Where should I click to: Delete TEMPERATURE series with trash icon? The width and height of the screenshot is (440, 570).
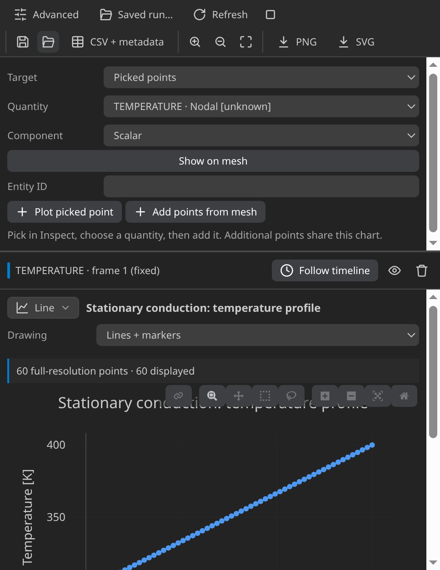click(x=422, y=270)
